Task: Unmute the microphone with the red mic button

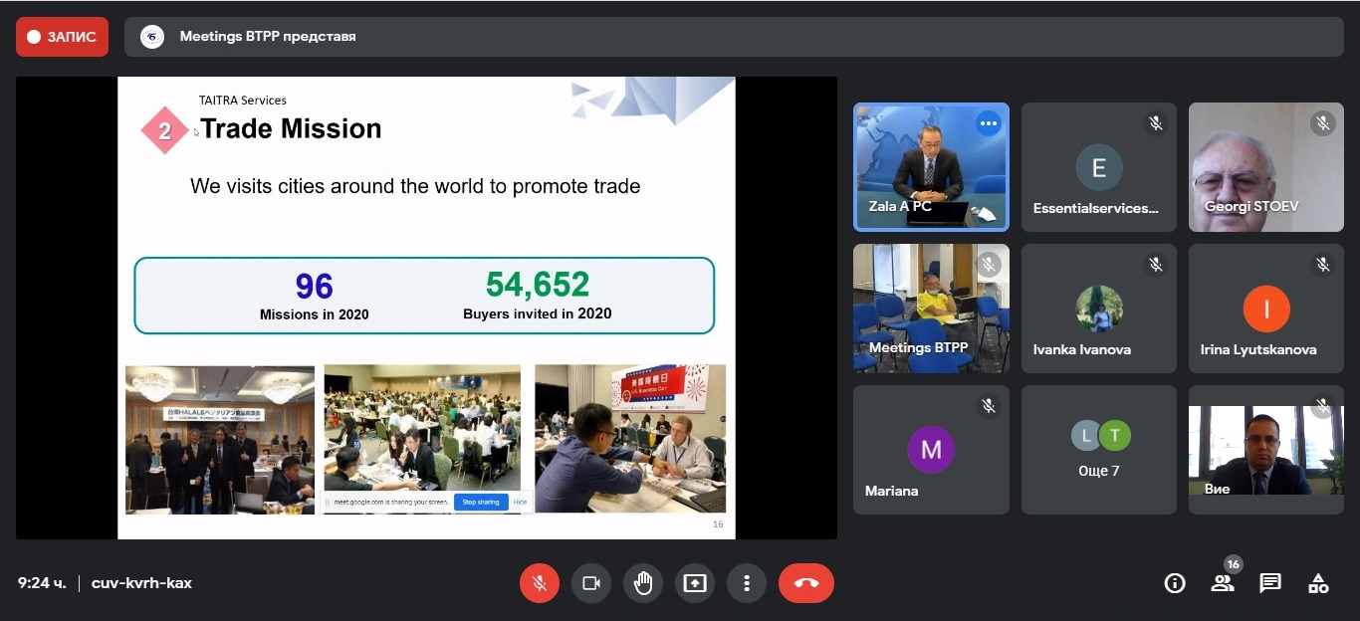Action: (540, 583)
